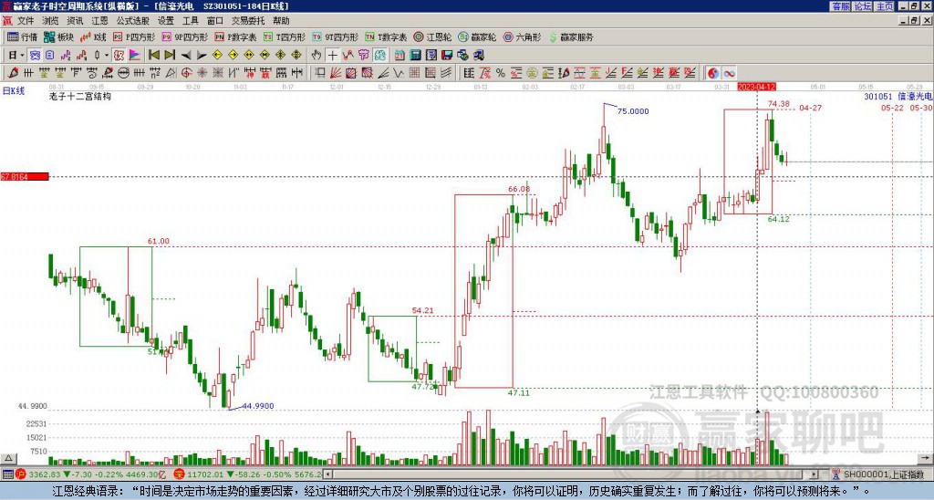Open the 公式选股 menu
The height and width of the screenshot is (500, 934).
(x=133, y=21)
